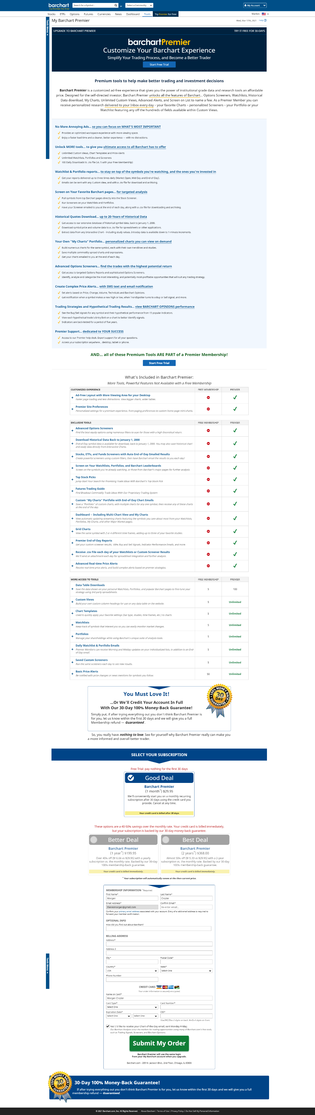Click the 30-day guarantee badge in bottom banner
Image resolution: width=315 pixels, height=1115 pixels.
[60, 1086]
